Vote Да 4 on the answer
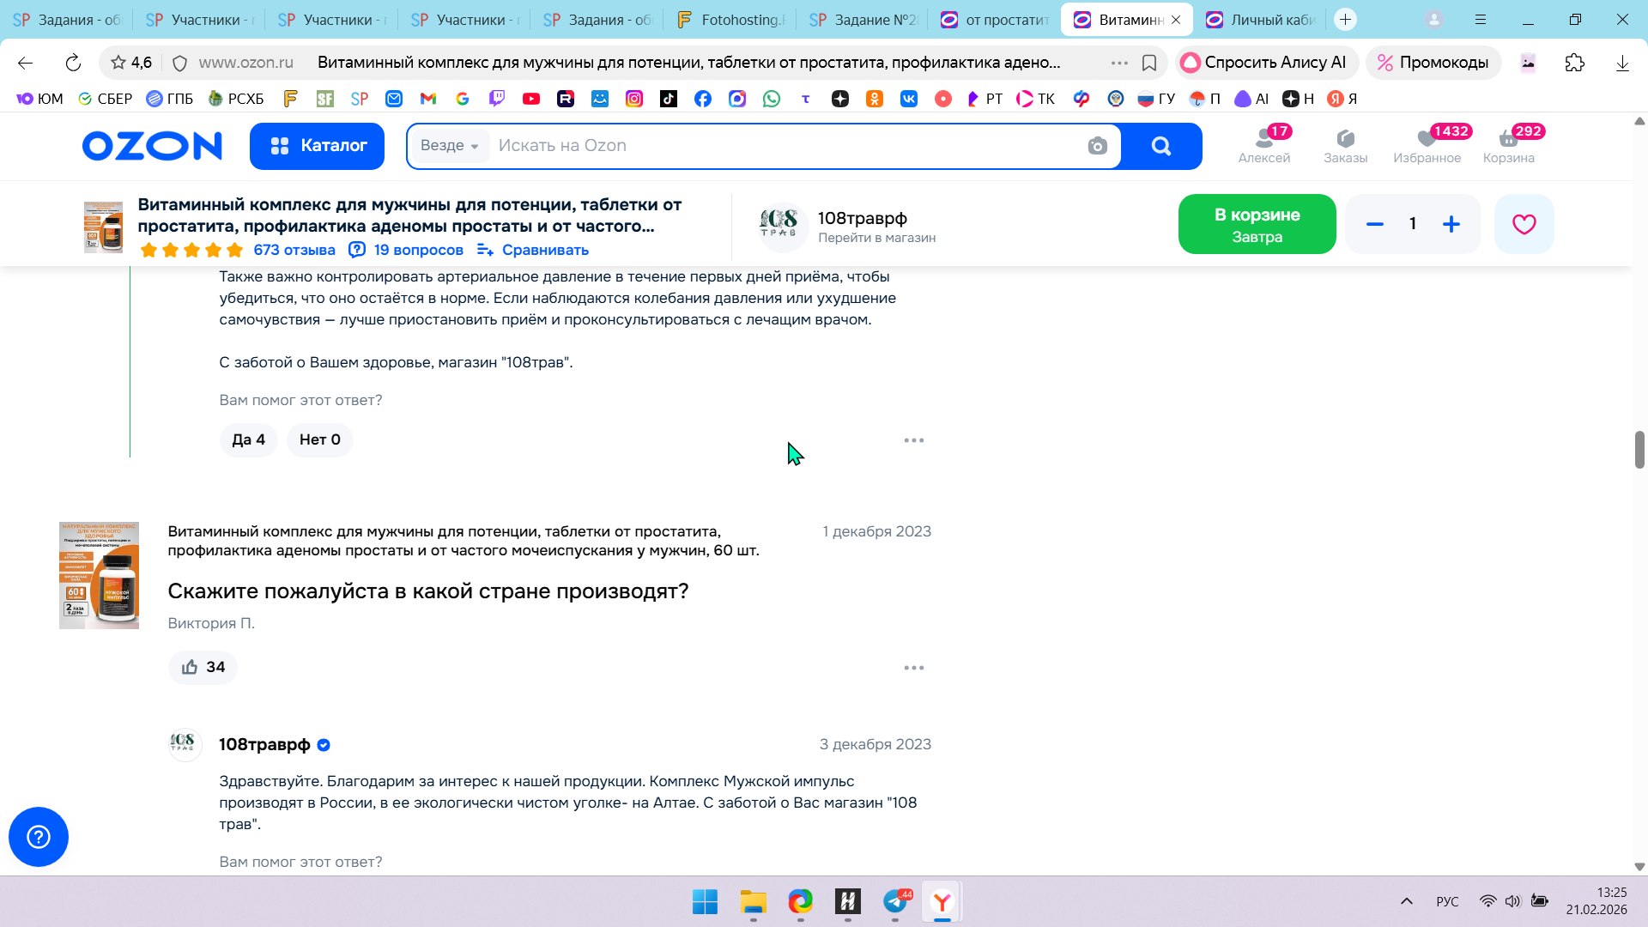The width and height of the screenshot is (1648, 927). pos(248,439)
